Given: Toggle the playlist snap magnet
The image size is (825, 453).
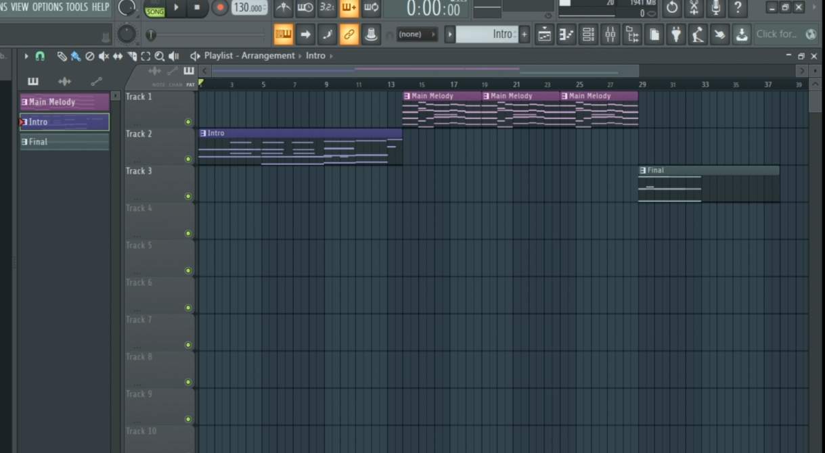Looking at the screenshot, I should [x=40, y=56].
